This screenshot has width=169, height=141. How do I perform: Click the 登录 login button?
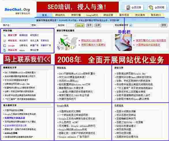pyautogui.click(x=89, y=25)
